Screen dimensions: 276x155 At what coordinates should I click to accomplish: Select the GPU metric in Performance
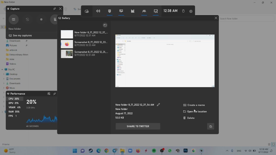point(13,103)
